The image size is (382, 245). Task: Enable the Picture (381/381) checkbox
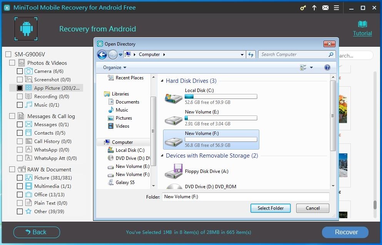[20, 178]
